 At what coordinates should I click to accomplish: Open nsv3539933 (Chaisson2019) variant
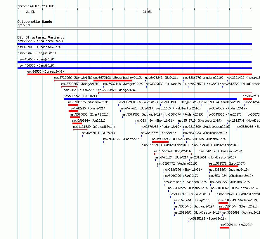tap(205, 133)
